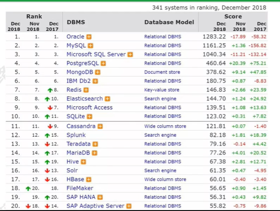Screen dimensions: 280x211
Task: Click the plus icon next to SQLite
Action: [x=90, y=117]
